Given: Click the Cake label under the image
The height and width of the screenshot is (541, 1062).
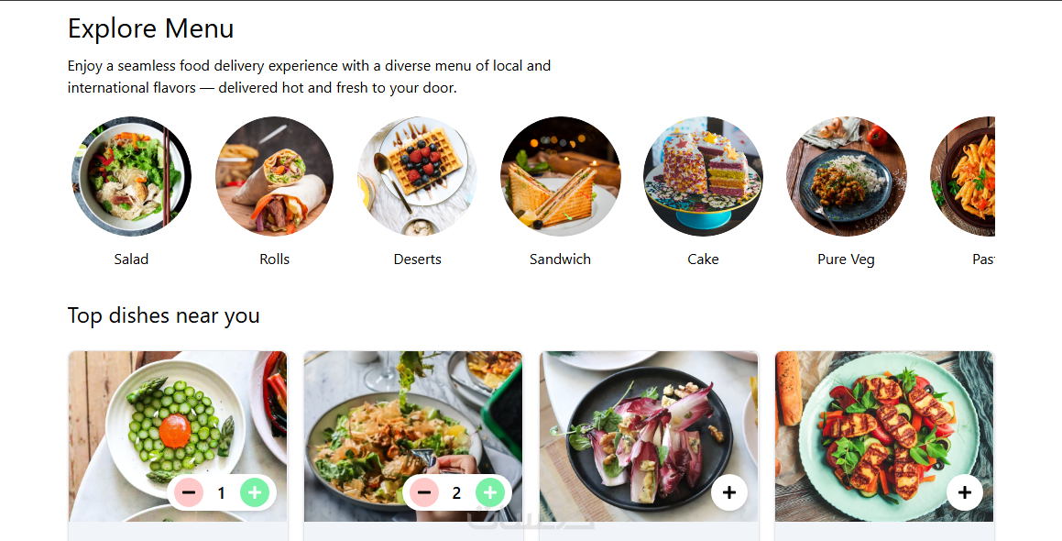Looking at the screenshot, I should point(703,259).
